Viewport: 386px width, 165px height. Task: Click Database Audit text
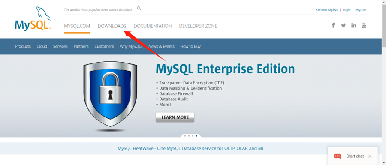tap(174, 99)
